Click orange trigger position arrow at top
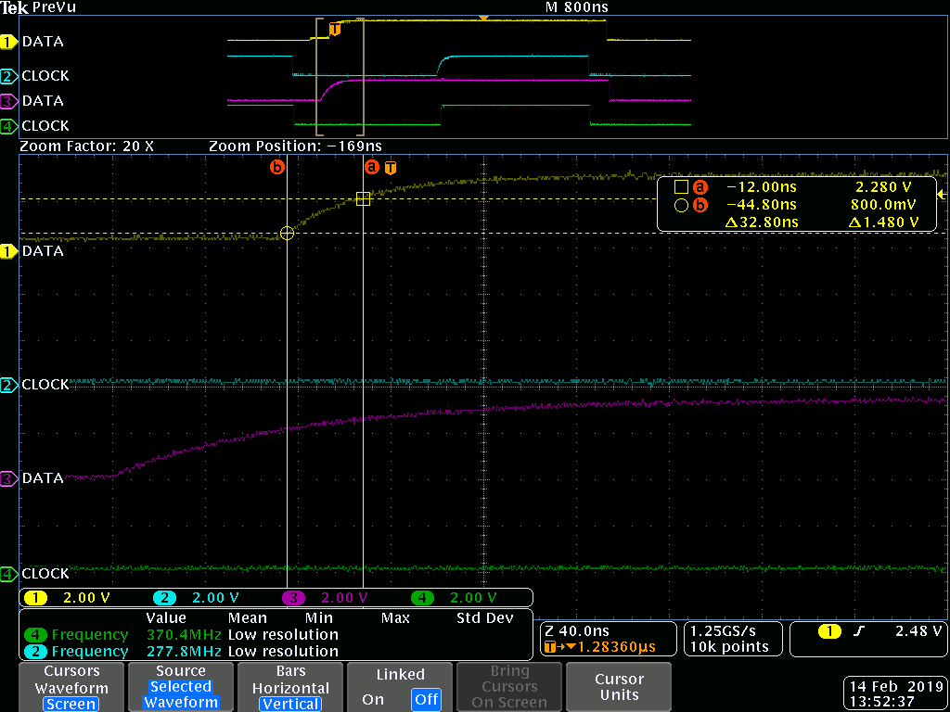The width and height of the screenshot is (950, 712). 483,19
